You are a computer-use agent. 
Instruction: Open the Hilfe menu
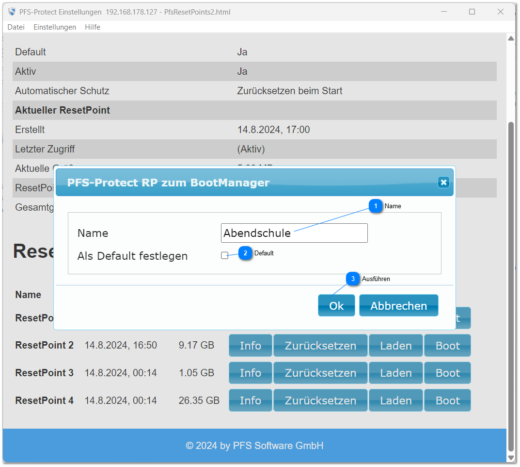[x=93, y=27]
